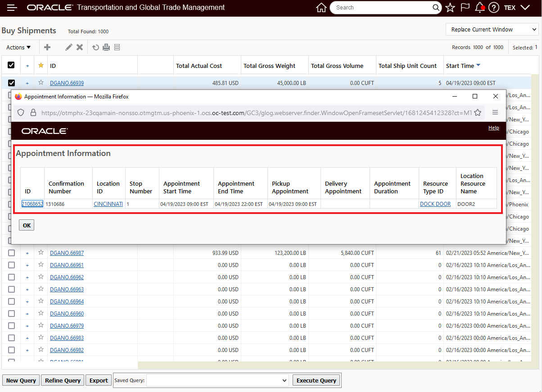Screen dimensions: 542x392
Task: Click the New plus icon in toolbar
Action: click(x=47, y=47)
